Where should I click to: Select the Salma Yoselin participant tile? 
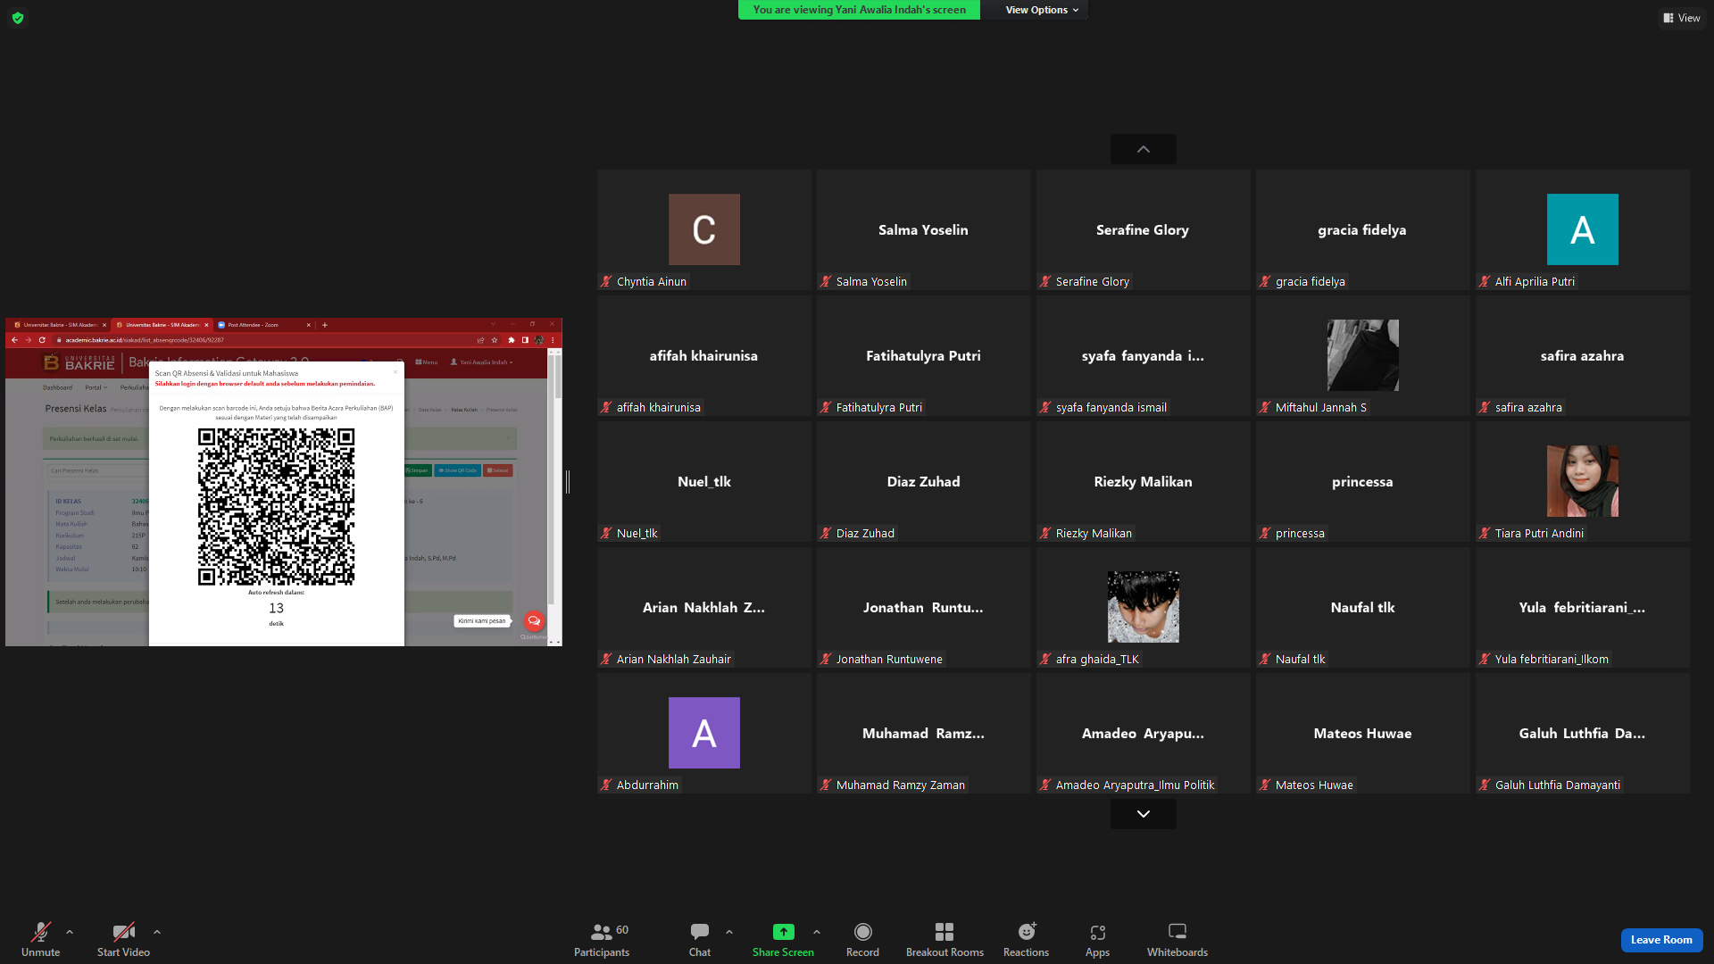[924, 229]
